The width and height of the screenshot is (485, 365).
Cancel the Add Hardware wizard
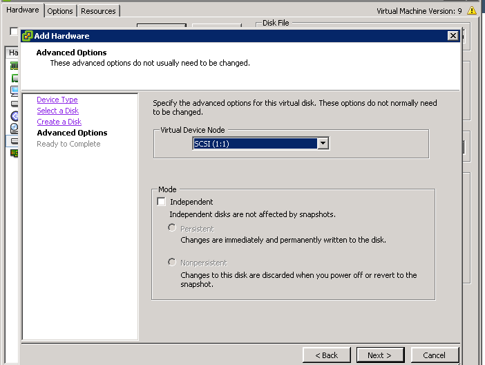pos(435,355)
